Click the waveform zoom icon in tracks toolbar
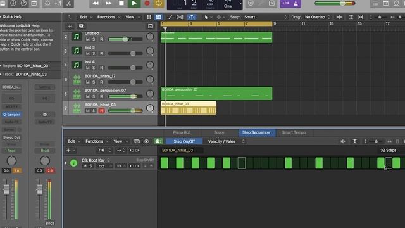Viewport: 405px width, 228px height. [339, 17]
